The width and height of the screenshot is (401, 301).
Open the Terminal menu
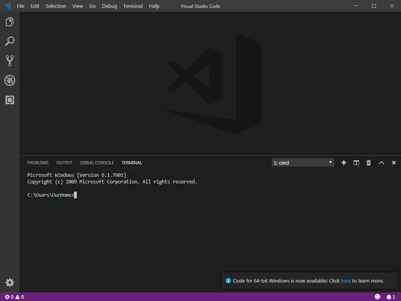pos(133,6)
